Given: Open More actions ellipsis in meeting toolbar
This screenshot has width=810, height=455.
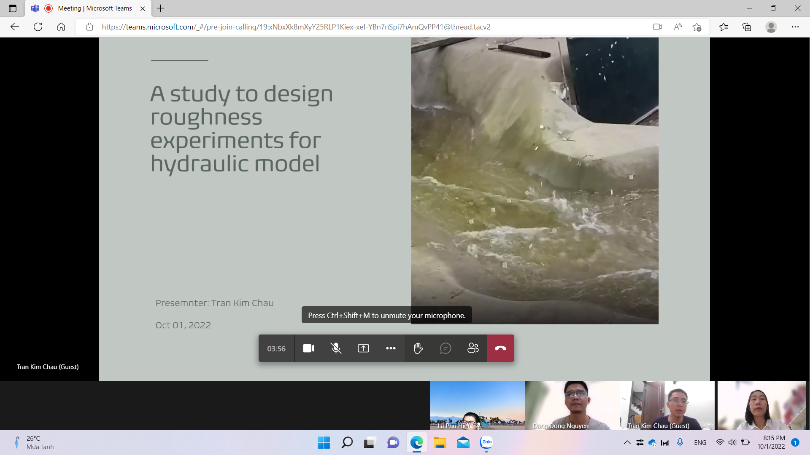Looking at the screenshot, I should pyautogui.click(x=391, y=348).
